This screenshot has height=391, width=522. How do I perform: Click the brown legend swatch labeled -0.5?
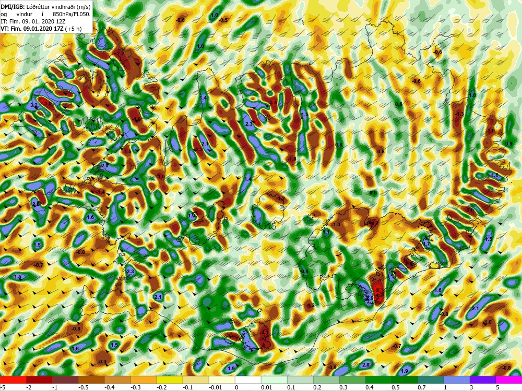click(x=91, y=380)
